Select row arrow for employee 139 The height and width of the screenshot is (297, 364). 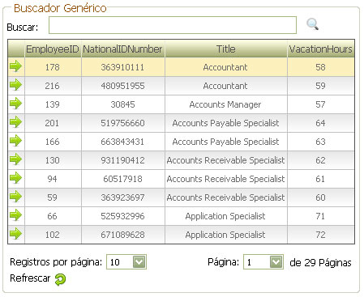[15, 104]
